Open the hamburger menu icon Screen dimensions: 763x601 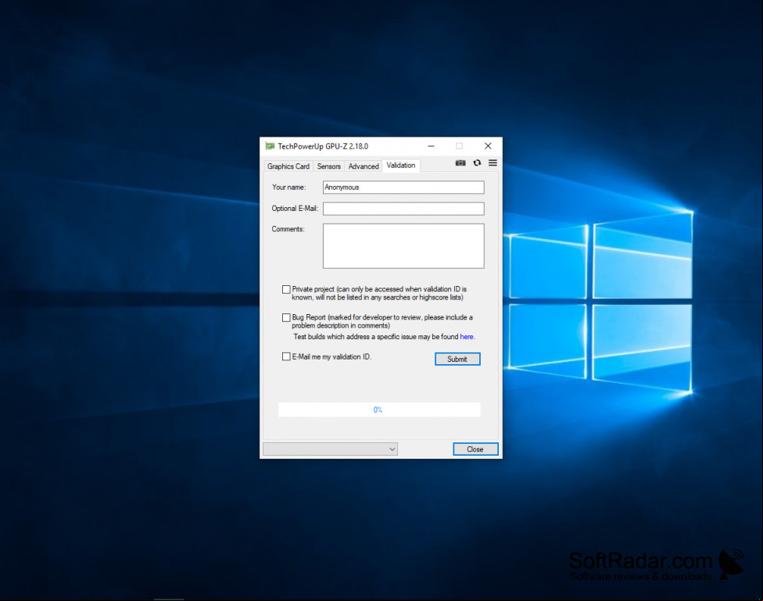tap(493, 163)
